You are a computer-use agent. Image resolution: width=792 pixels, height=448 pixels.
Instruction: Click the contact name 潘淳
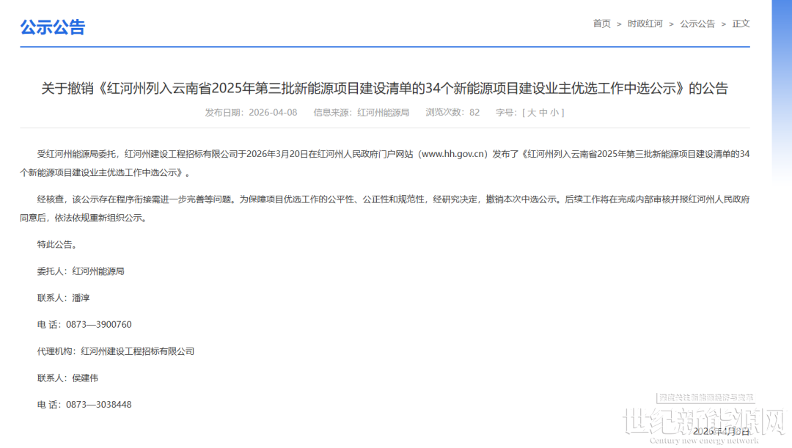point(81,298)
